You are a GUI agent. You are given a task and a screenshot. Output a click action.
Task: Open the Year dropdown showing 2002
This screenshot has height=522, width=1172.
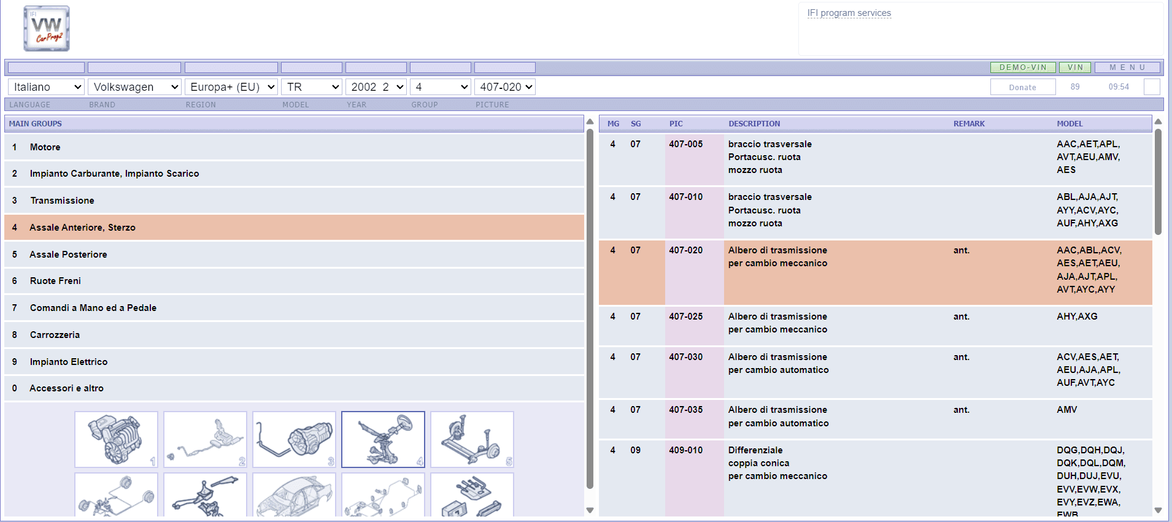click(x=376, y=87)
